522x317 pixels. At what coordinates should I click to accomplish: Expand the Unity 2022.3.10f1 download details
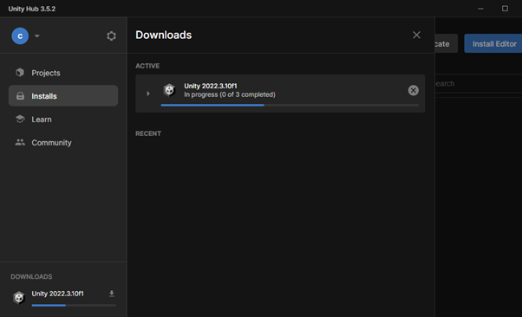148,94
